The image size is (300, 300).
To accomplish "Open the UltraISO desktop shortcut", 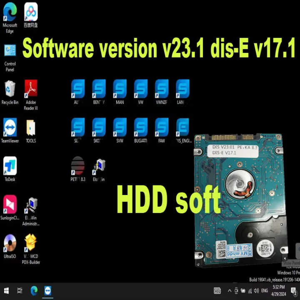I will (10, 246).
